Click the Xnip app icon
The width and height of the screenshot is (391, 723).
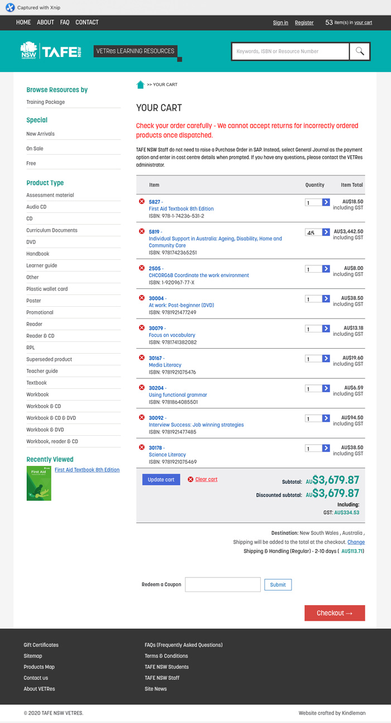10,7
